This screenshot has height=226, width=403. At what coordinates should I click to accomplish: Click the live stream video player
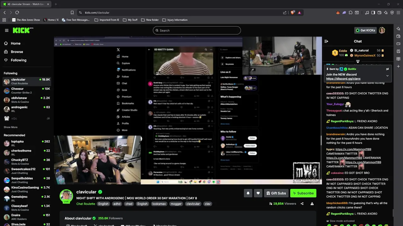(x=188, y=110)
